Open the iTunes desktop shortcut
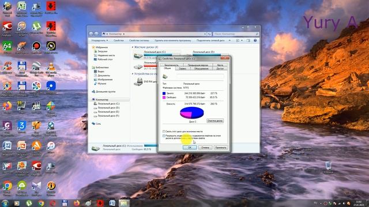The width and height of the screenshot is (369, 207). pos(51,145)
